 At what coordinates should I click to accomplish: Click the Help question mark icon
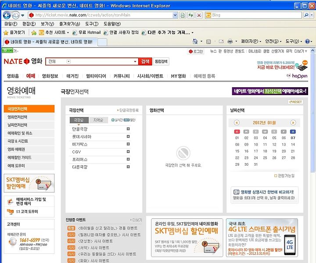[x=307, y=42]
